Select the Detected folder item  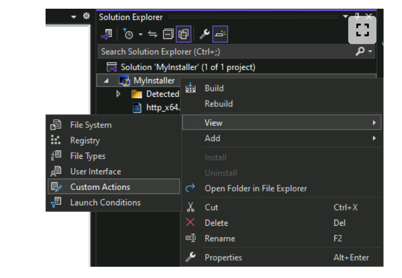[x=162, y=94]
